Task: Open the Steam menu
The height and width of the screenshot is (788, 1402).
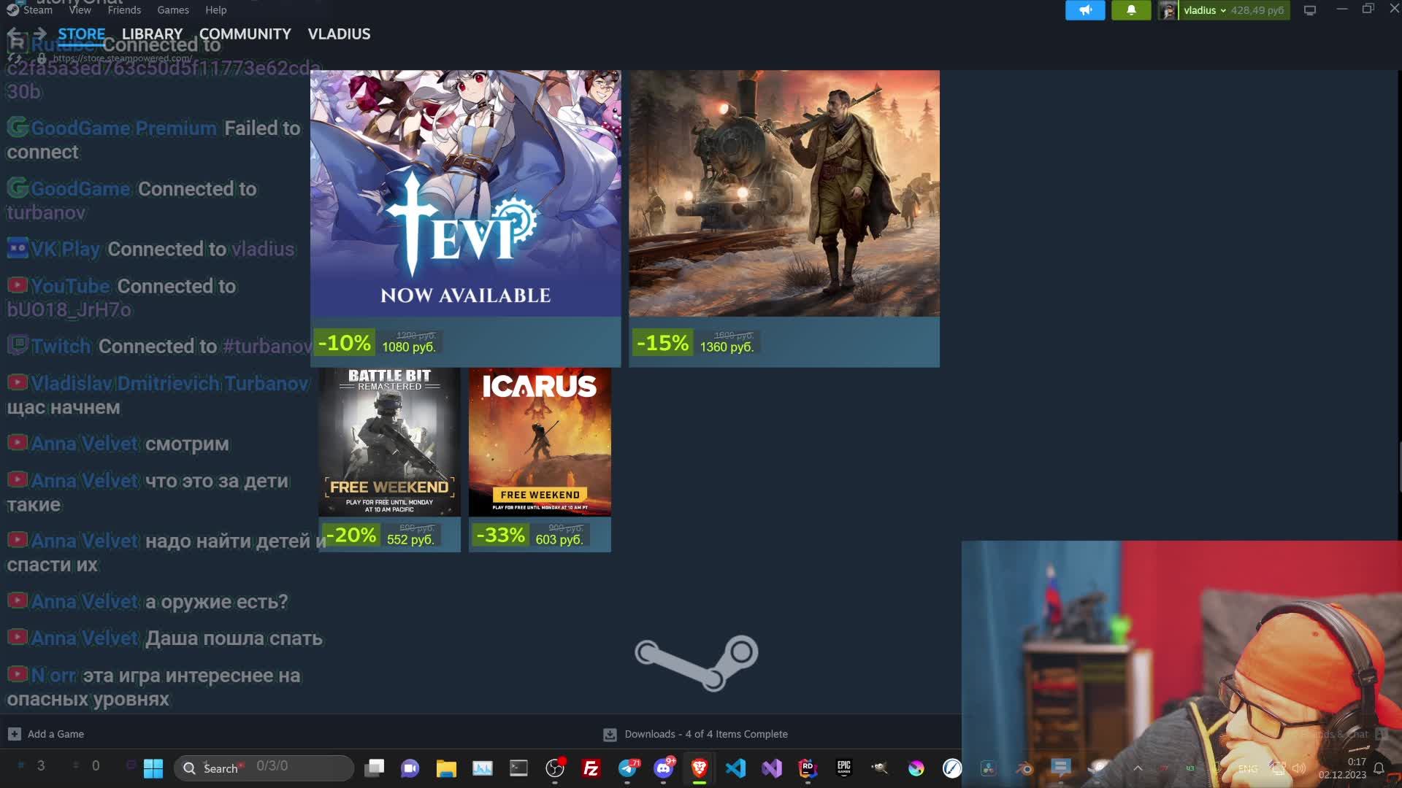Action: coord(37,10)
